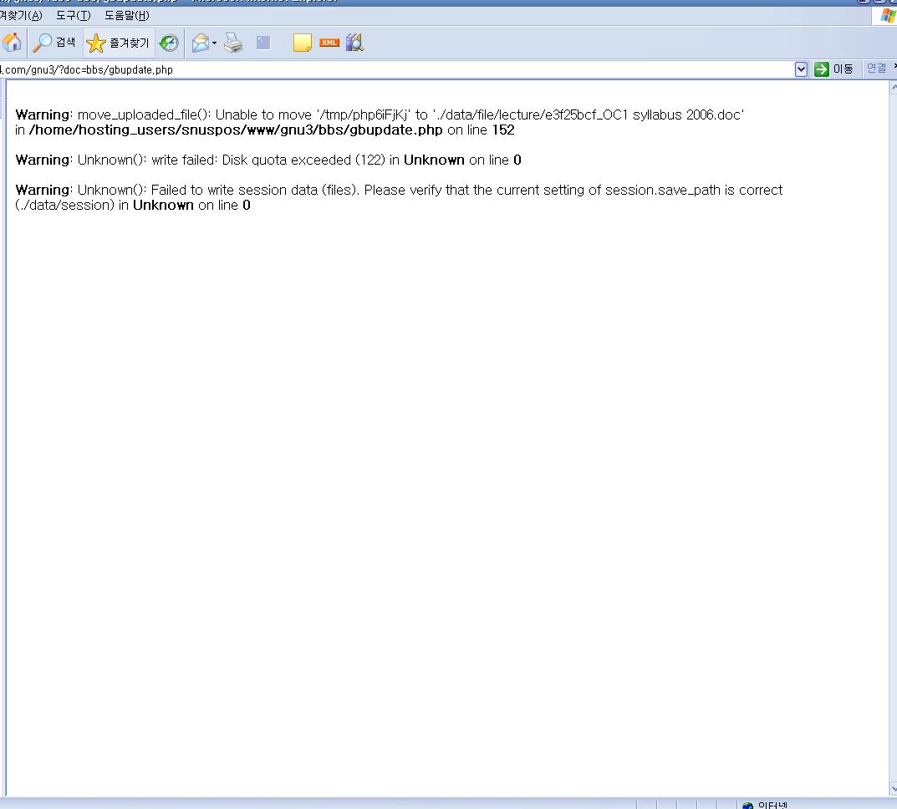Screen dimensions: 897x809
Task: Click the Windows flag logo
Action: [888, 15]
